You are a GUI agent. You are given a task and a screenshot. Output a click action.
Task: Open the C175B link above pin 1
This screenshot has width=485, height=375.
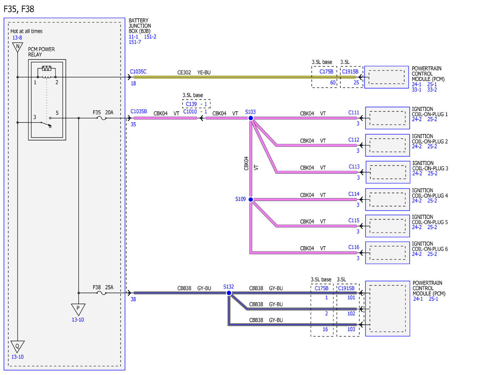pyautogui.click(x=322, y=288)
